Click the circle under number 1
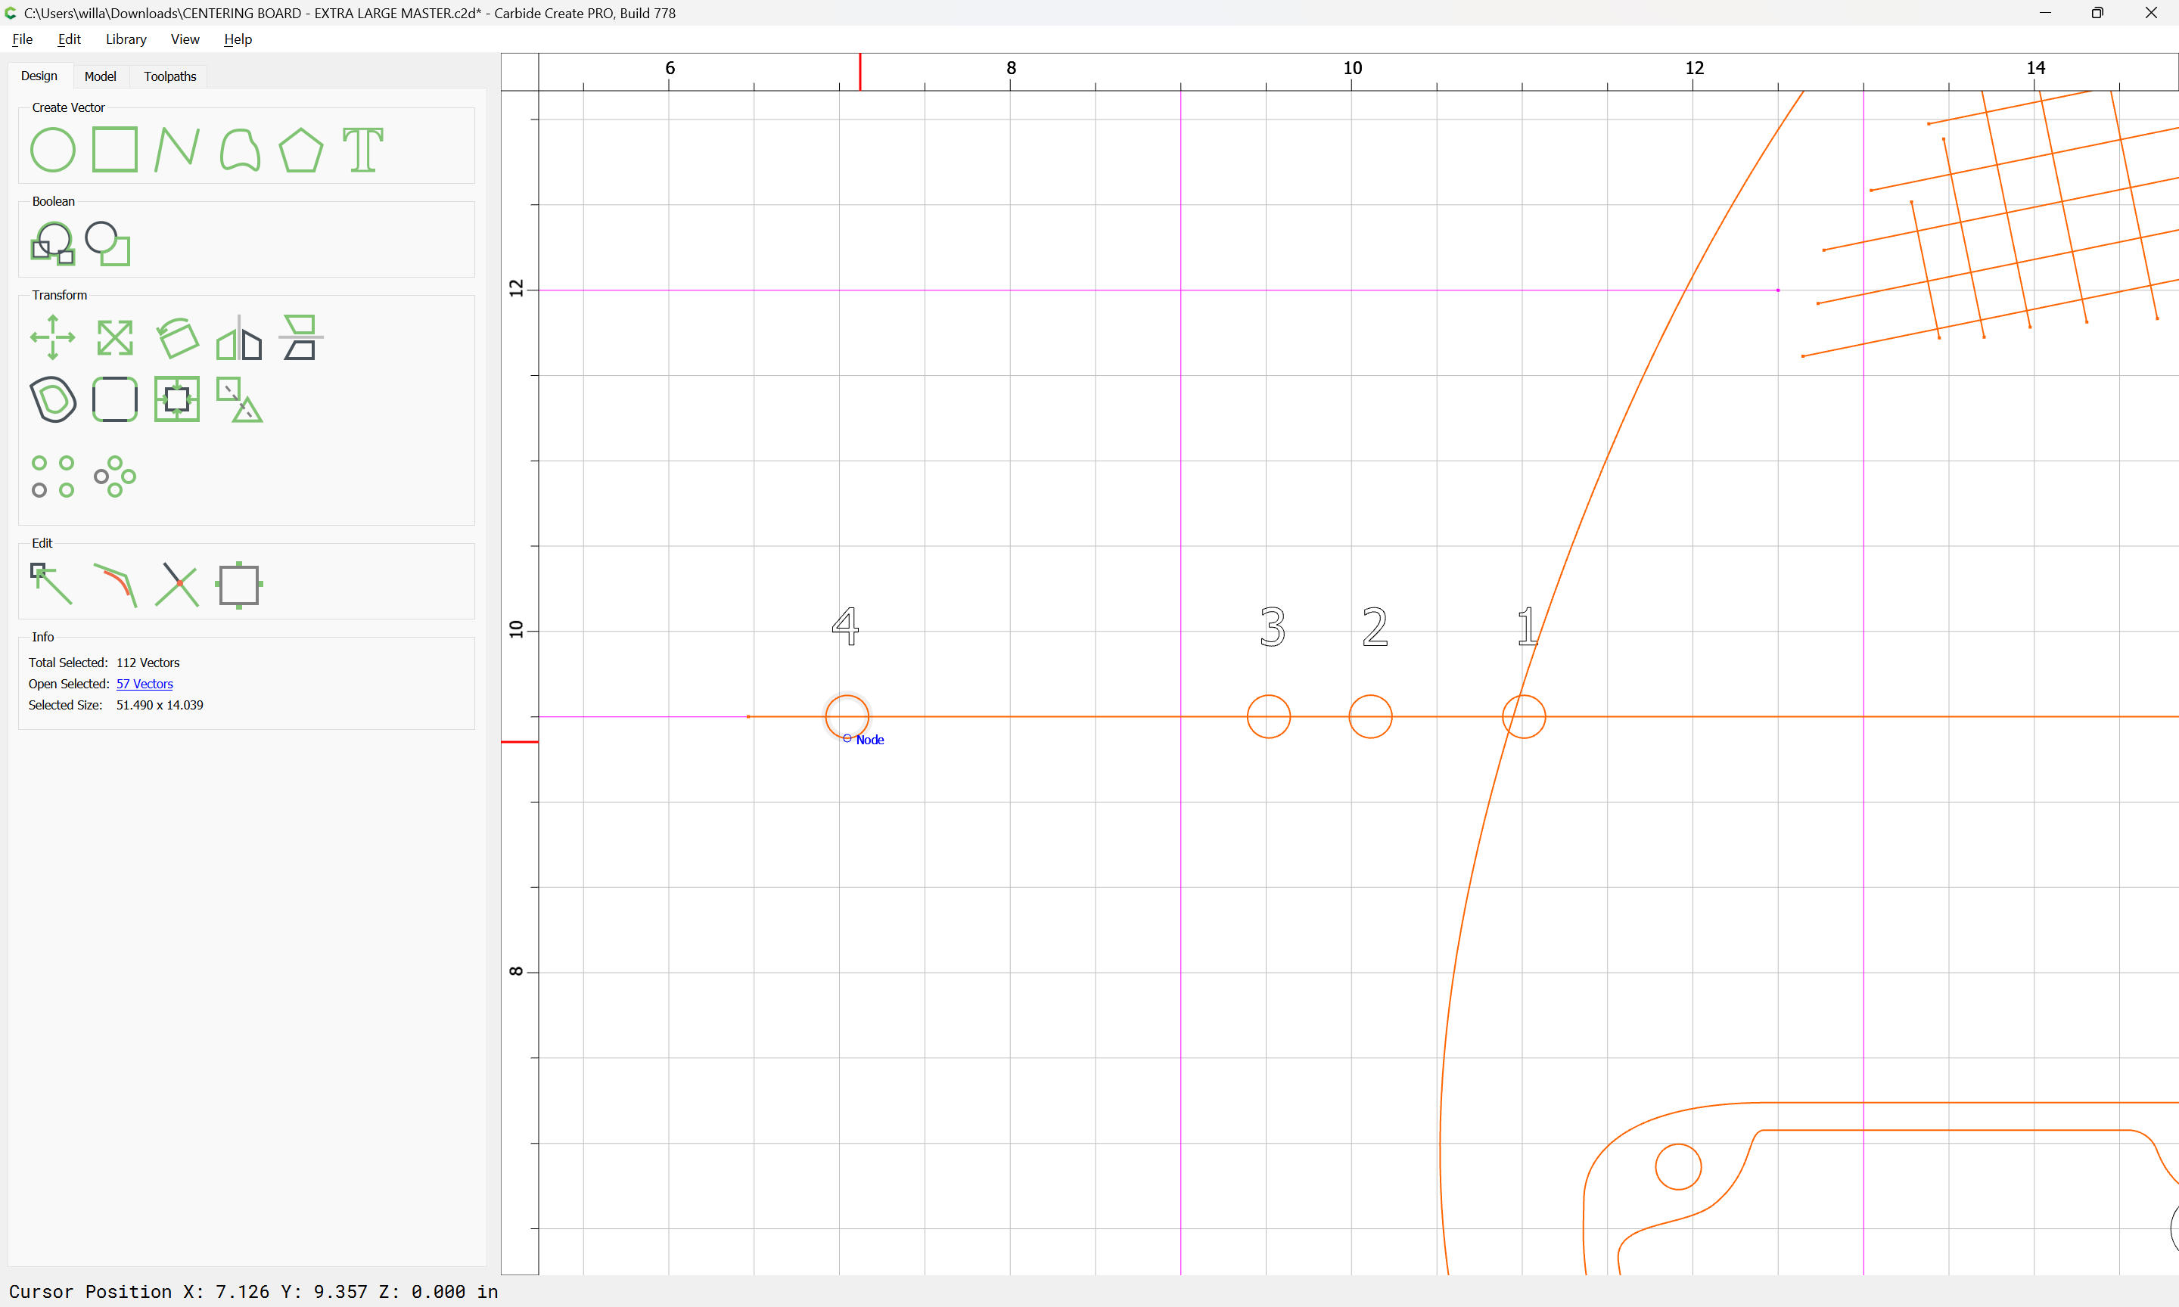The height and width of the screenshot is (1307, 2179). click(1524, 716)
